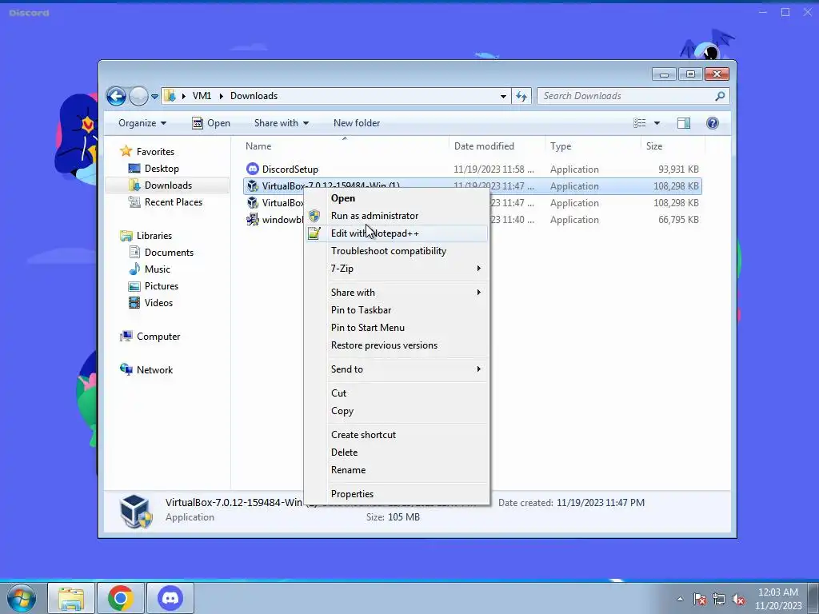Show hidden tray icons arrow
Image resolution: width=819 pixels, height=614 pixels.
click(x=680, y=599)
